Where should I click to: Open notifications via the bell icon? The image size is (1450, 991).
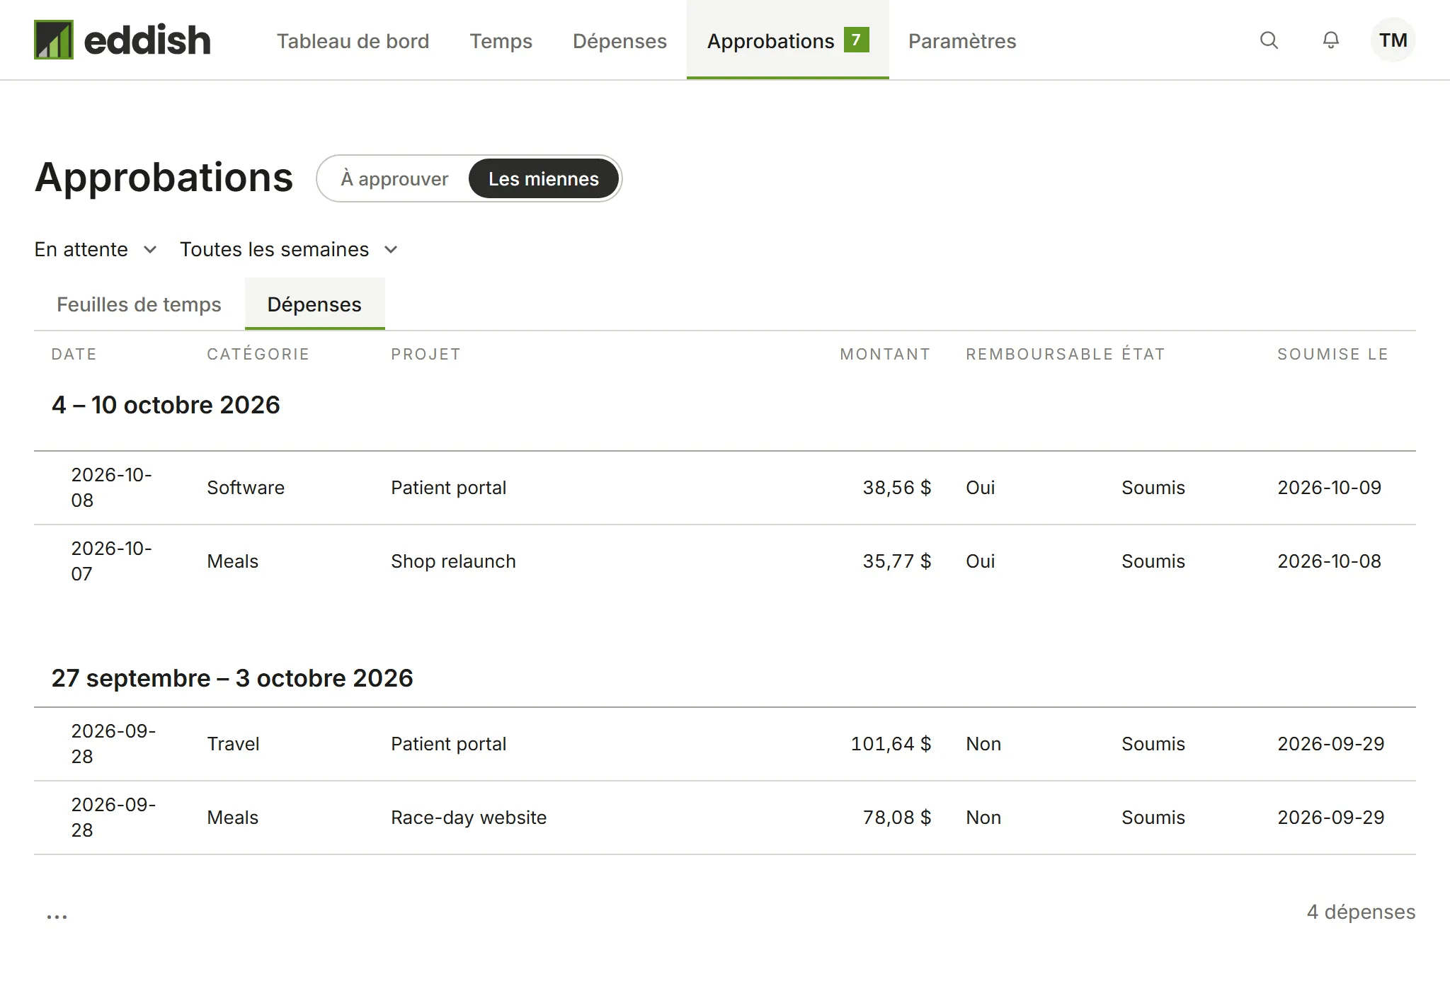1331,40
